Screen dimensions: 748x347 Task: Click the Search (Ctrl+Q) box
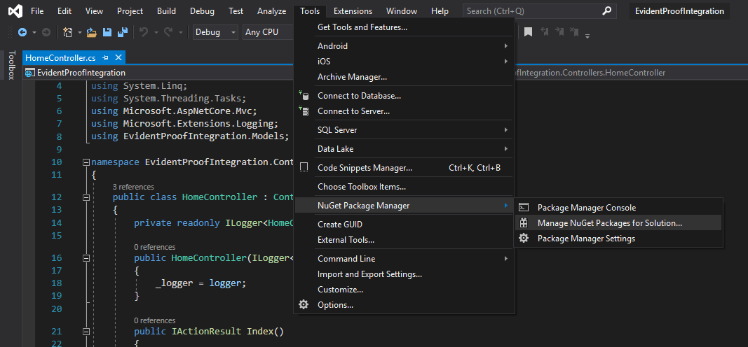click(531, 11)
